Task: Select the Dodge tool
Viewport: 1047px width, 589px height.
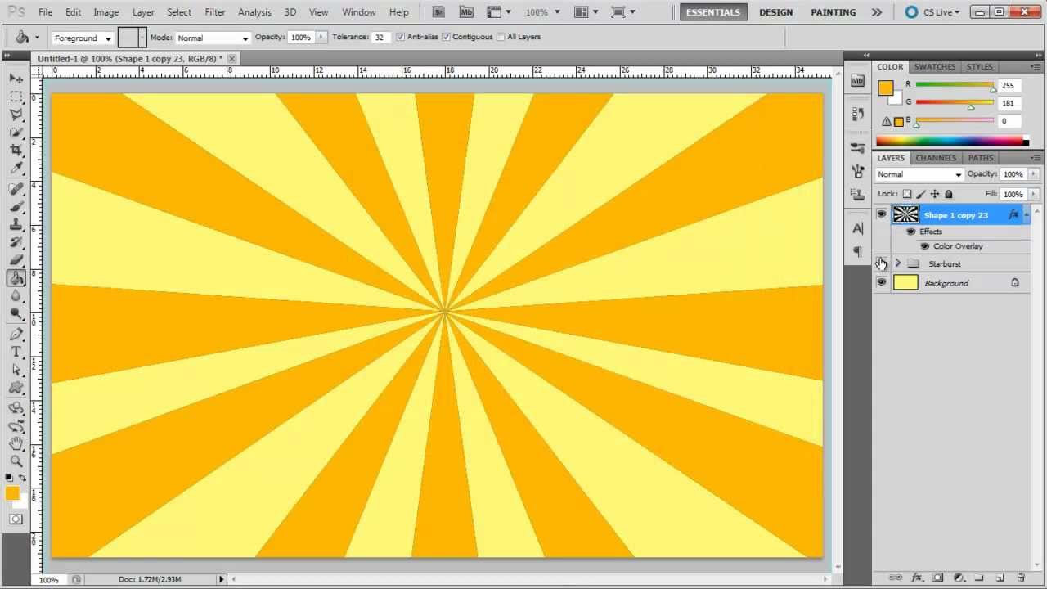Action: 16,314
